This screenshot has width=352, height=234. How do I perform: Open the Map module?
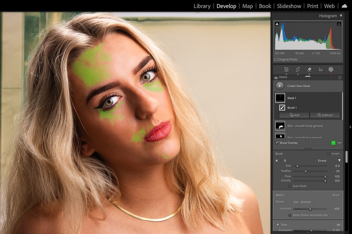click(x=248, y=6)
